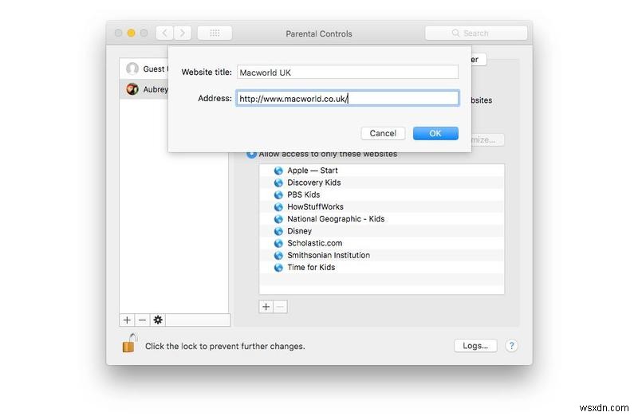The width and height of the screenshot is (638, 416).
Task: Click globe icon beside Scholastic.com
Action: pyautogui.click(x=278, y=243)
